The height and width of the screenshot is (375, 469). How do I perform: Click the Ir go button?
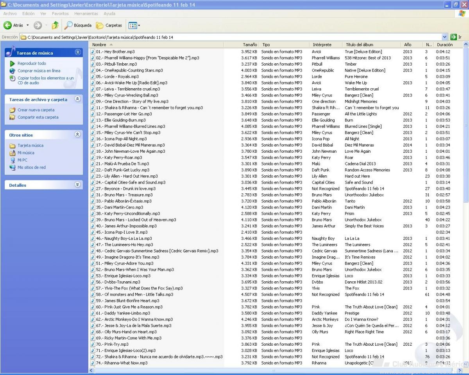(x=456, y=37)
